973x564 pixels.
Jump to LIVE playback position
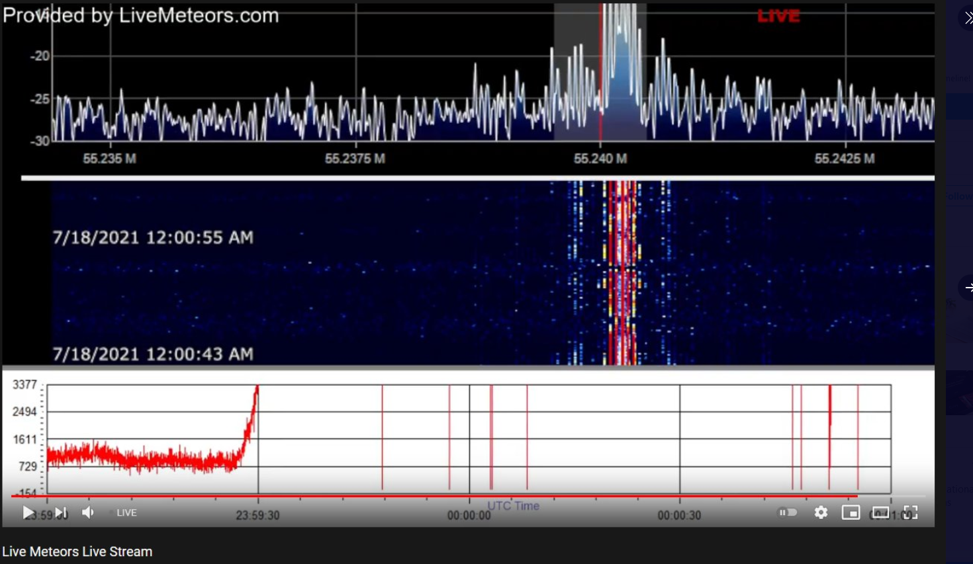tap(126, 512)
